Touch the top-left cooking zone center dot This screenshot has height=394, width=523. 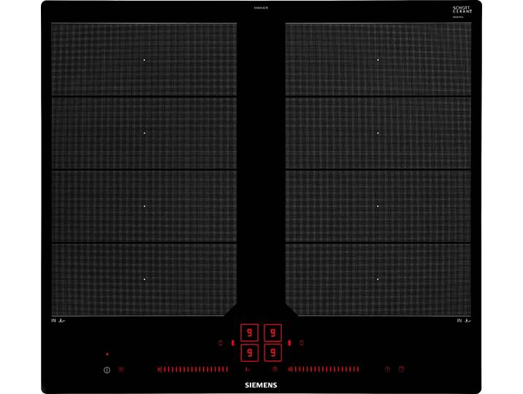coord(144,60)
